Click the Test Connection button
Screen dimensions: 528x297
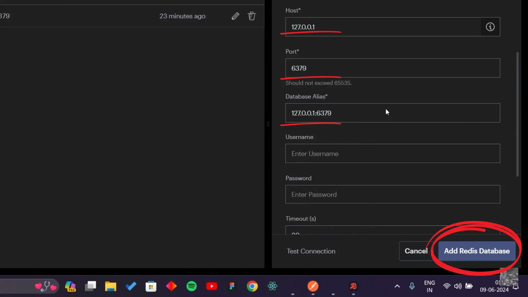[x=311, y=251]
